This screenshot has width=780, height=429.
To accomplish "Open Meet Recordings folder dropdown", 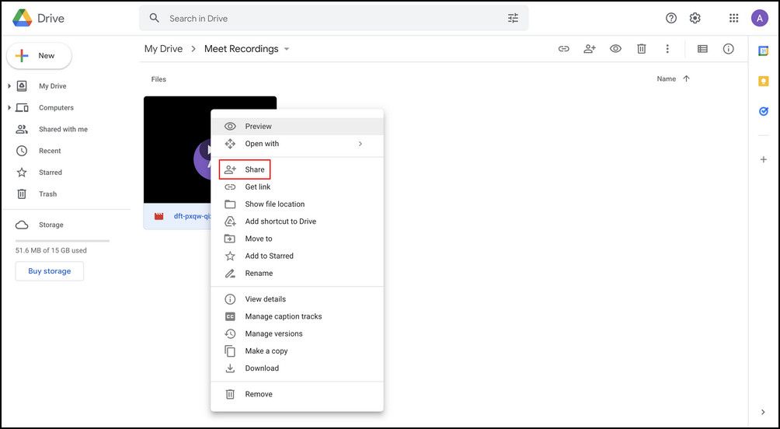I will [x=286, y=49].
